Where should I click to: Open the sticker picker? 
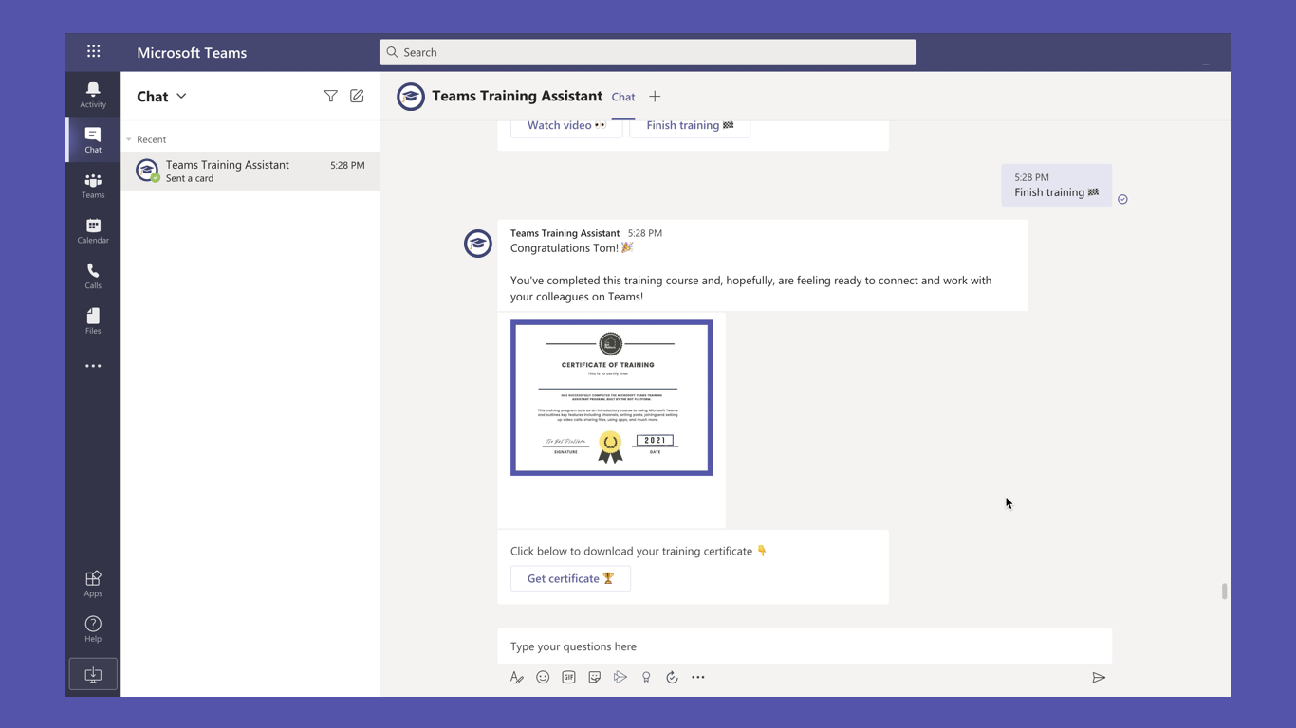pyautogui.click(x=594, y=677)
